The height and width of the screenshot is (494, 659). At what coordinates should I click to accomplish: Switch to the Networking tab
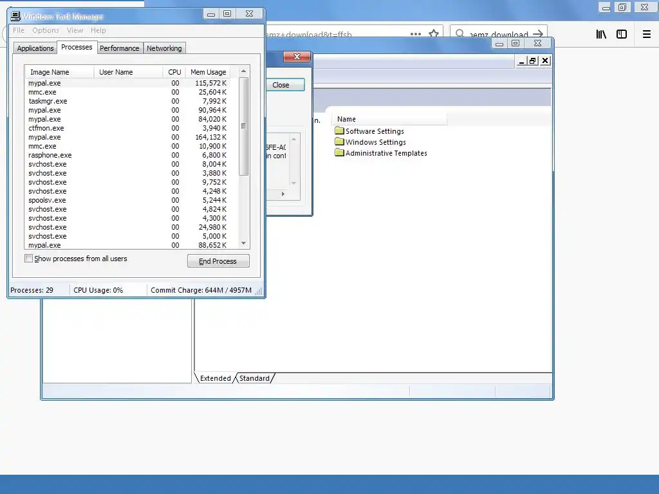pos(164,48)
